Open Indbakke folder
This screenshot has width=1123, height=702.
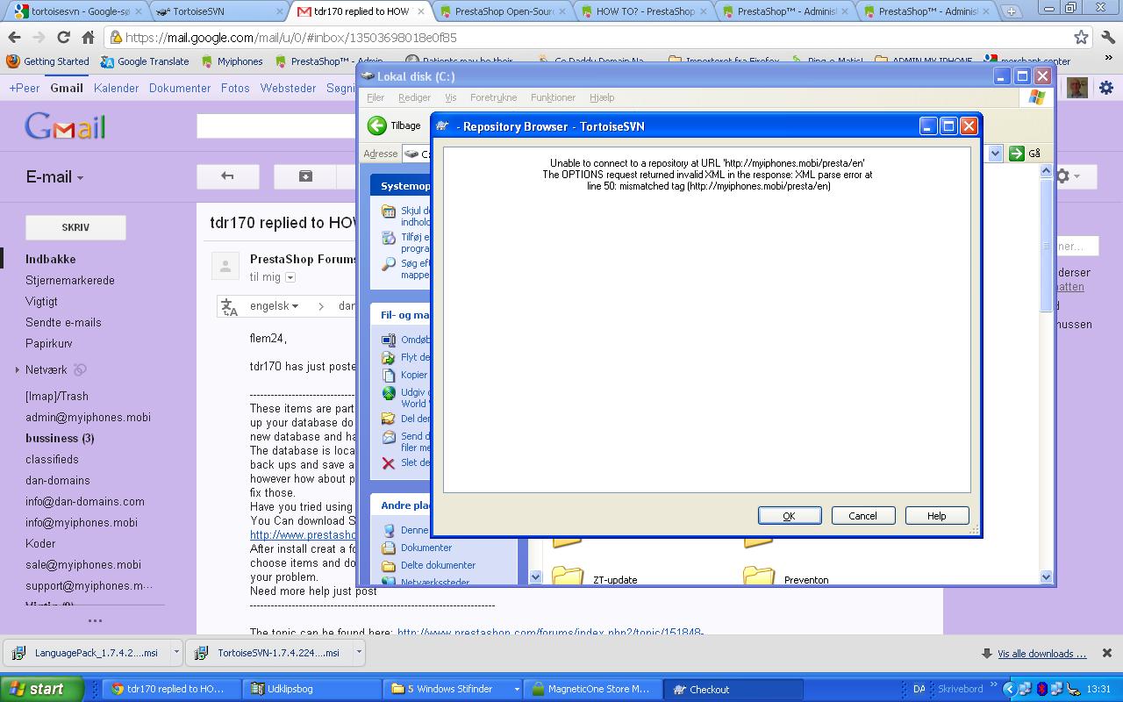(x=50, y=259)
